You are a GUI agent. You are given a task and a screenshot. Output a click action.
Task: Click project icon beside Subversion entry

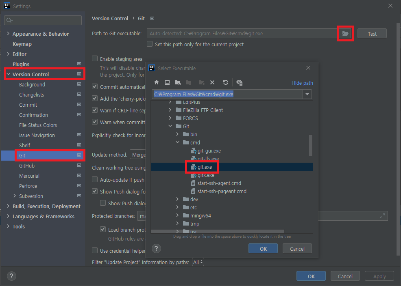pyautogui.click(x=79, y=196)
